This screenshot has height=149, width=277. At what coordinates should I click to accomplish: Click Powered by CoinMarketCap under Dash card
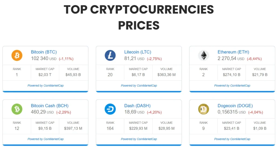(139, 139)
